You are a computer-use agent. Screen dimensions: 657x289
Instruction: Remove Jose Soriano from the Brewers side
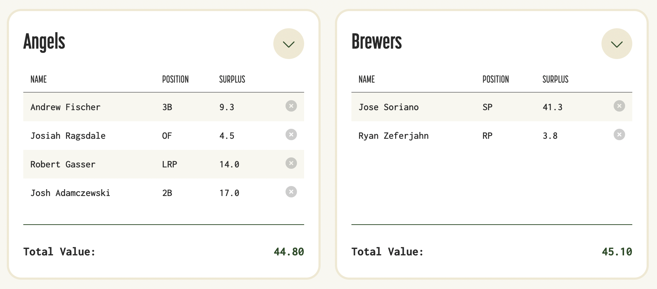(x=619, y=106)
